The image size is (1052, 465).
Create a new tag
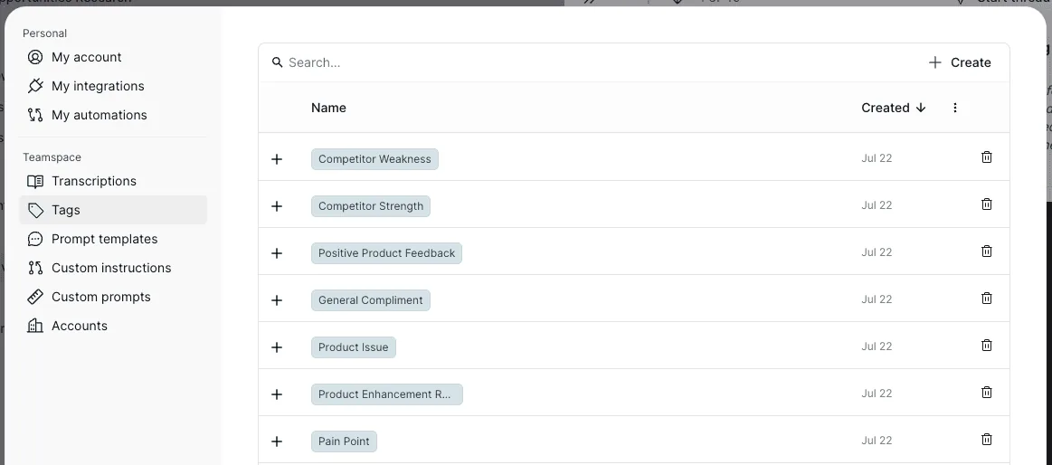(960, 62)
